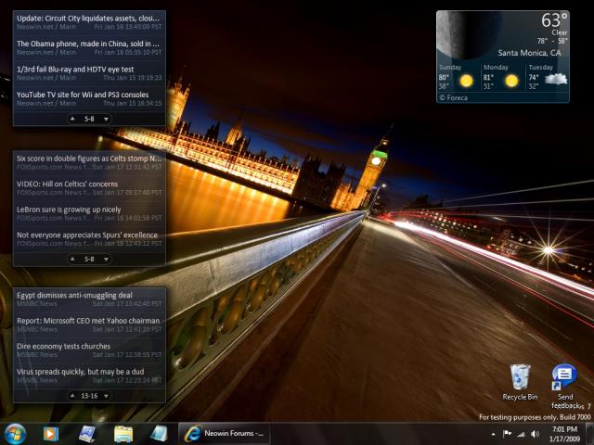Open the Recycle Bin desktop icon
The width and height of the screenshot is (594, 445).
point(520,382)
